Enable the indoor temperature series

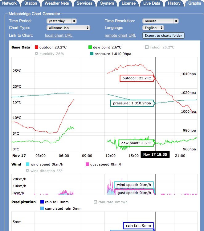(147, 47)
